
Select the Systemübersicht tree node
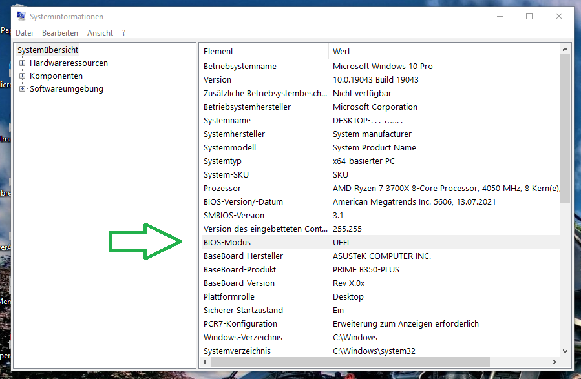(48, 50)
